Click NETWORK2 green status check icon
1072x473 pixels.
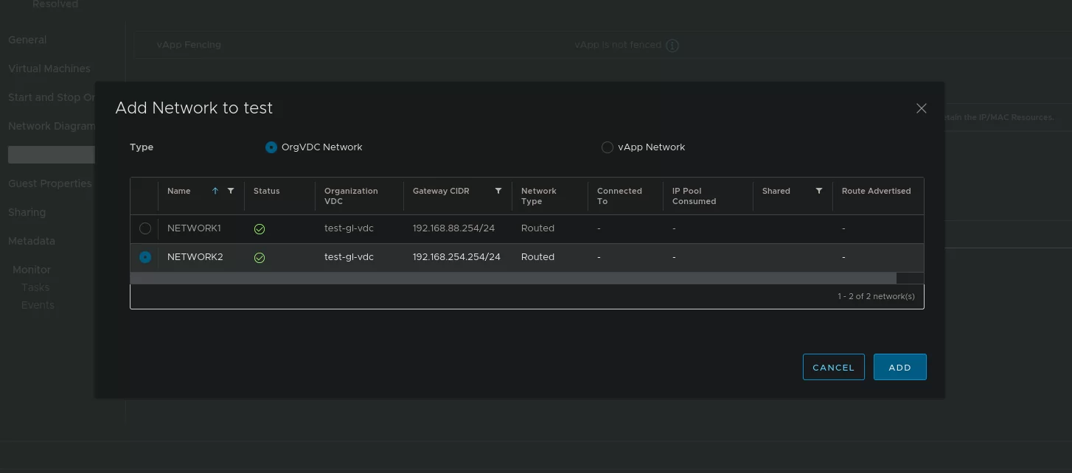point(260,258)
